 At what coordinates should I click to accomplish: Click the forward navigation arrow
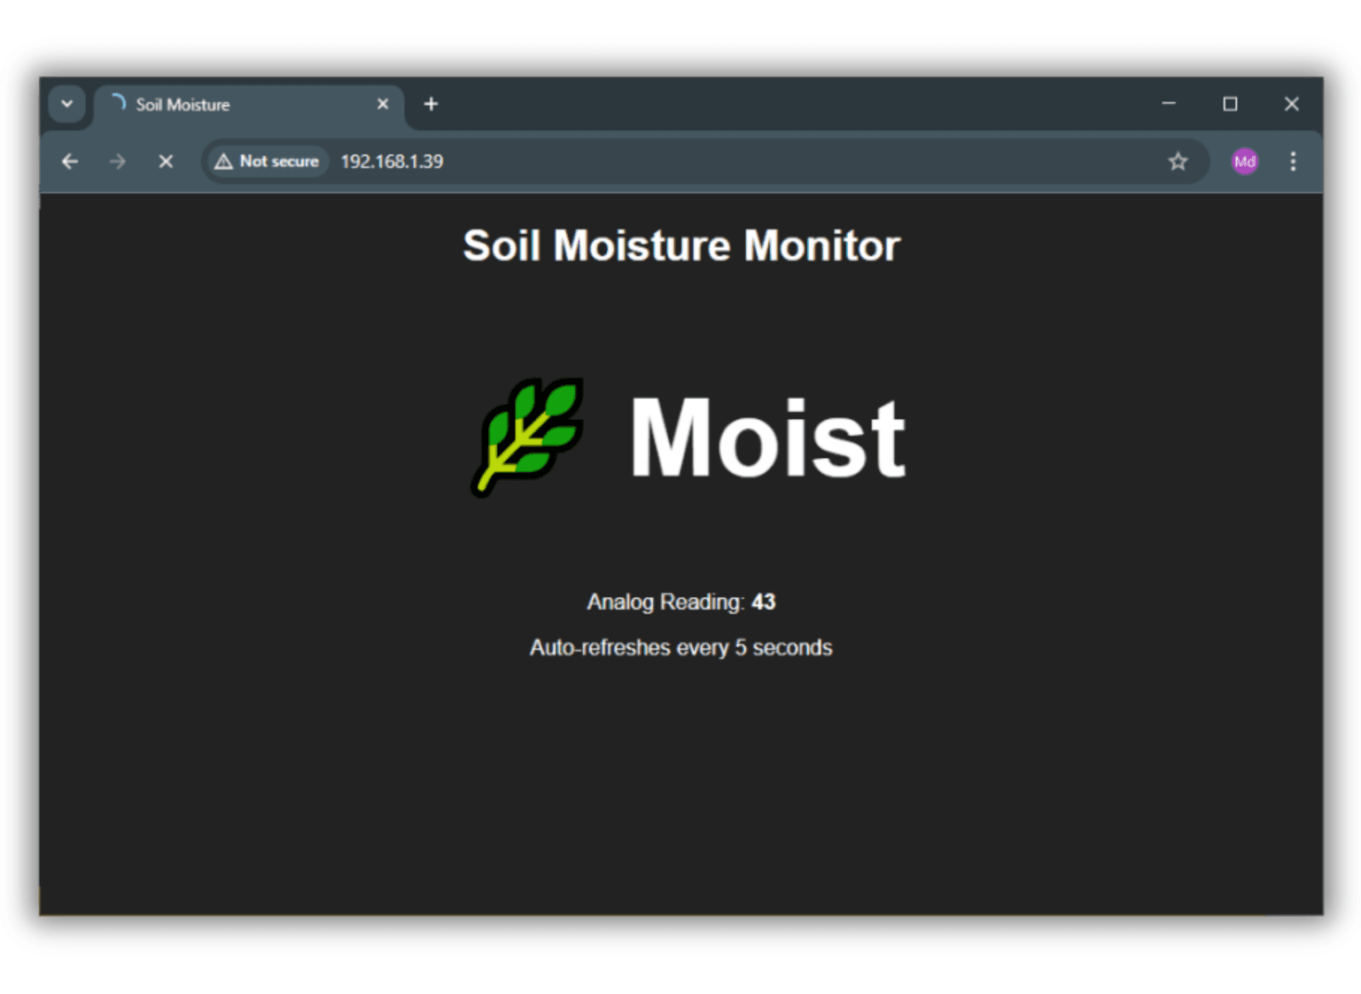118,161
